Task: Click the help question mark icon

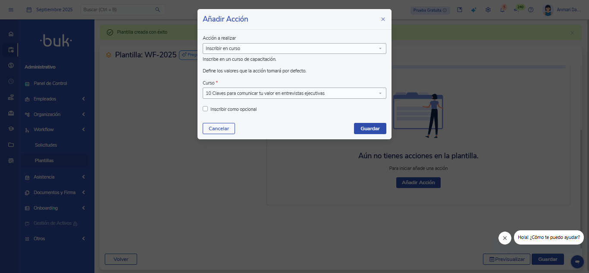Action: 531,9
